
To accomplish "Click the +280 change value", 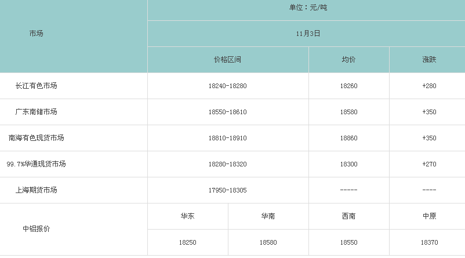I will (x=429, y=86).
